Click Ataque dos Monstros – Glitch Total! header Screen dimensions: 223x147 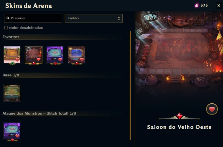pos(39,113)
